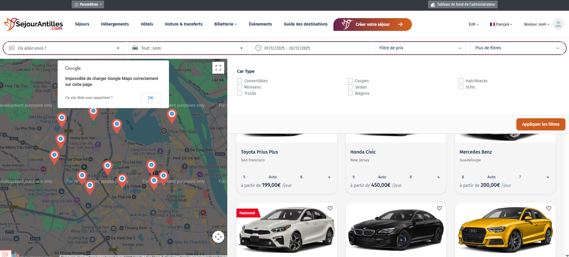The width and height of the screenshot is (569, 257).
Task: Check the Sedan car type
Action: click(x=350, y=87)
